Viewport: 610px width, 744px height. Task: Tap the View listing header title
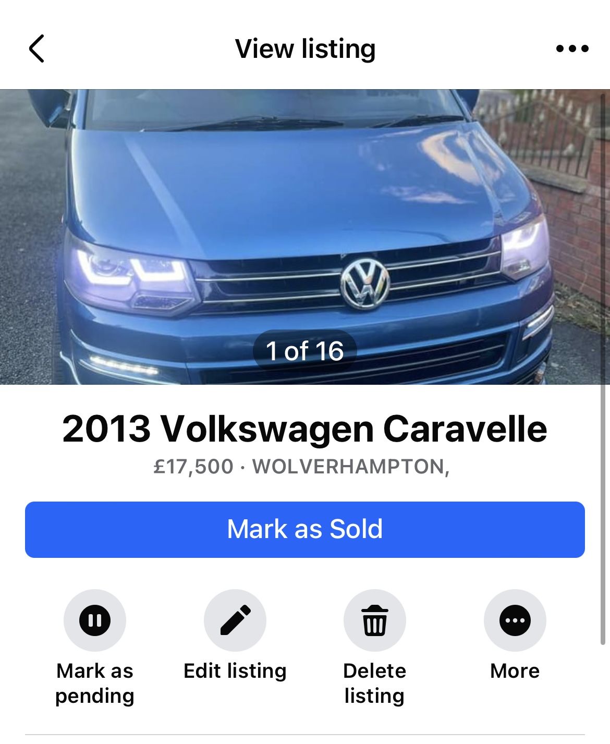tap(305, 49)
